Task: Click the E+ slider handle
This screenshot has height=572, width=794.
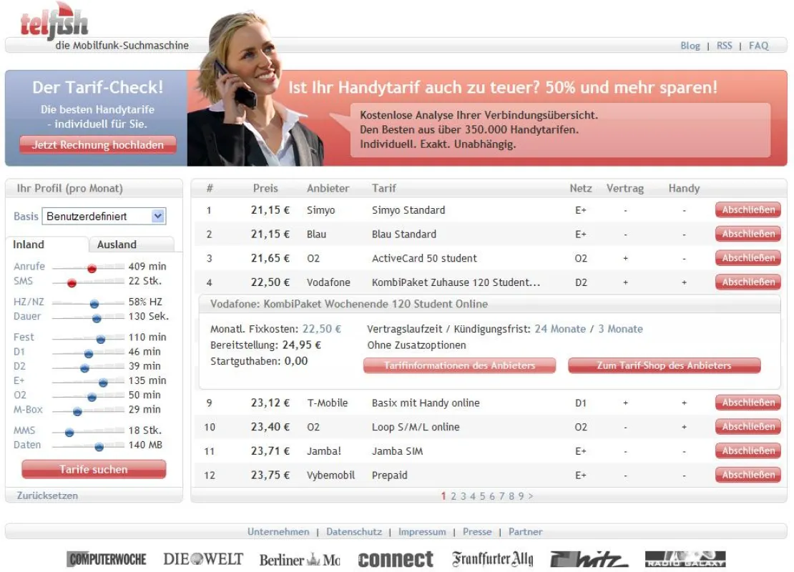Action: click(x=103, y=383)
